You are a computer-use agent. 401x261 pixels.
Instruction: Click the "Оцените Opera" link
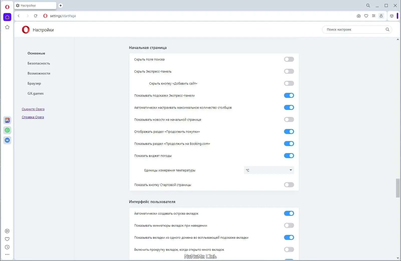coord(33,109)
